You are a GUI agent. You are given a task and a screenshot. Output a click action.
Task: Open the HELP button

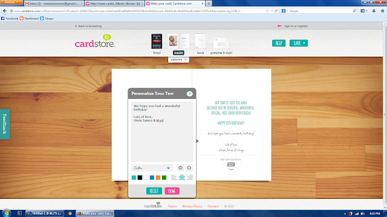pos(279,43)
